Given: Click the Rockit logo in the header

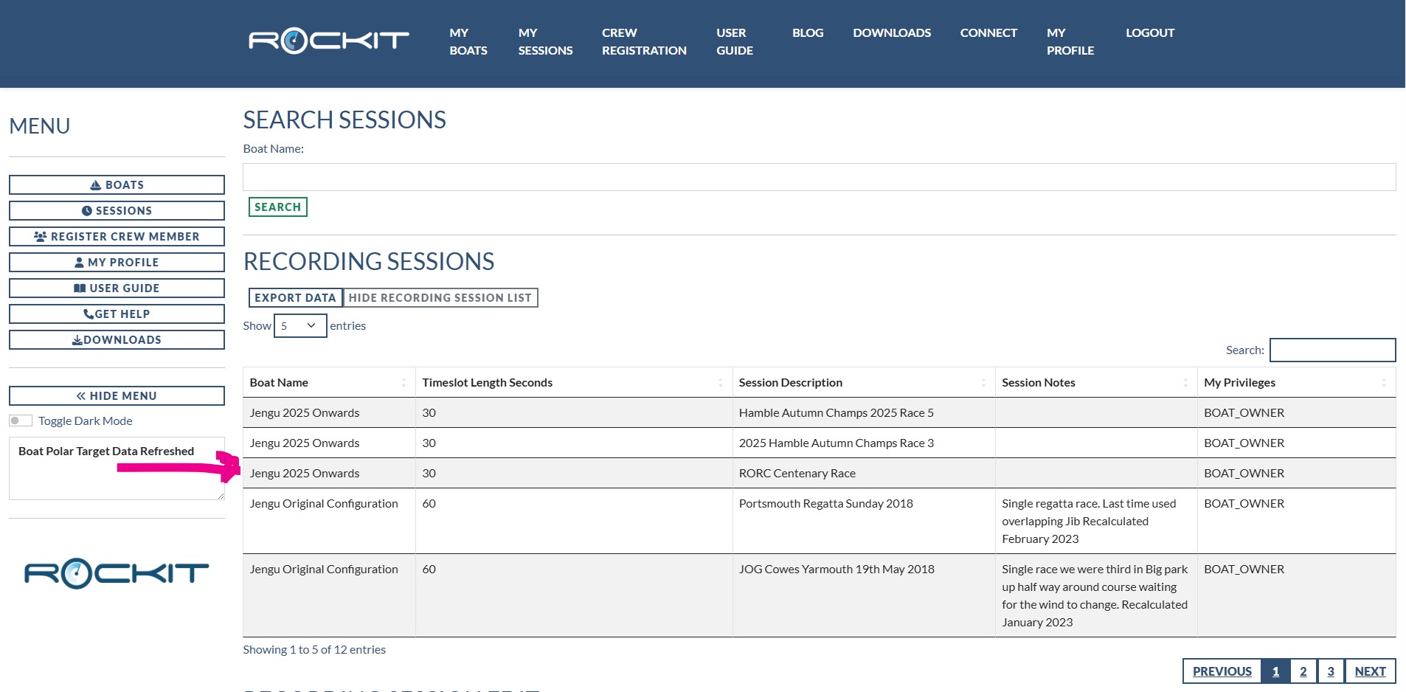Looking at the screenshot, I should tap(328, 41).
